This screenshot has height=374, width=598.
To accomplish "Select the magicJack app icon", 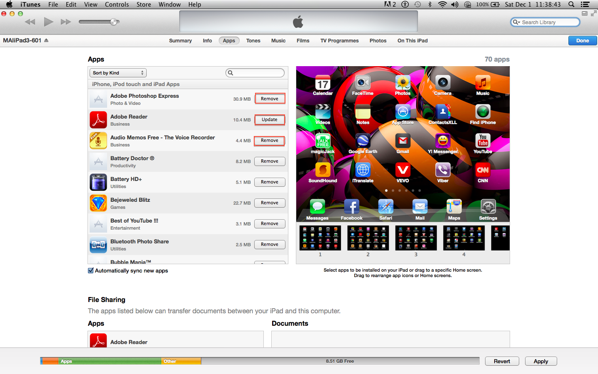I will click(323, 141).
